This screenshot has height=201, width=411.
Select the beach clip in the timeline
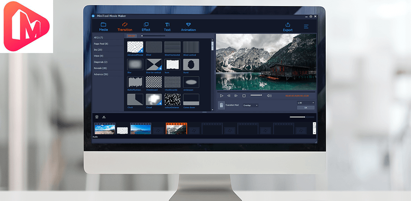105,129
